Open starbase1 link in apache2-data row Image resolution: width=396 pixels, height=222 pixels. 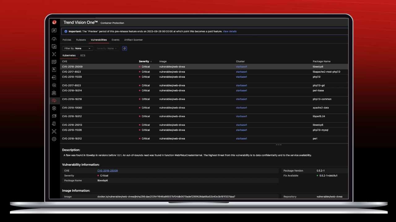(241, 108)
